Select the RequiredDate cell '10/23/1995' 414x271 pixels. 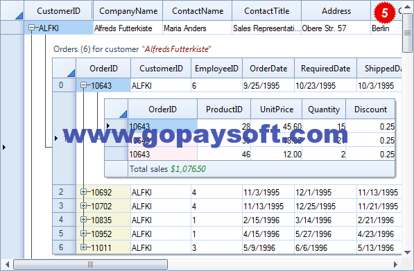coord(325,85)
